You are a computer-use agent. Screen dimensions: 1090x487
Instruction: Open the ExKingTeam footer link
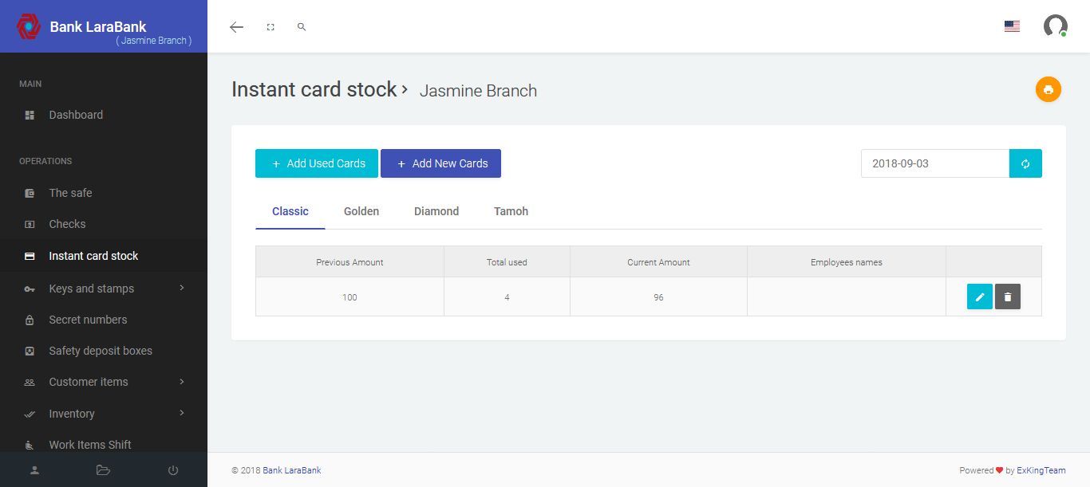[1041, 470]
